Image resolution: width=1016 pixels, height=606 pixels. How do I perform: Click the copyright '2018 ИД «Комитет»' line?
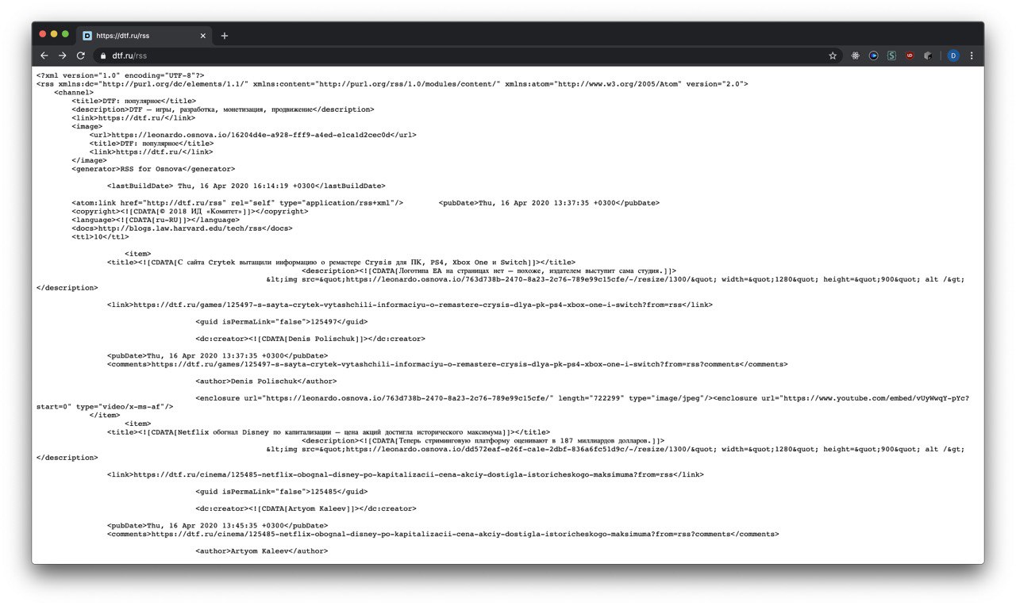point(190,212)
